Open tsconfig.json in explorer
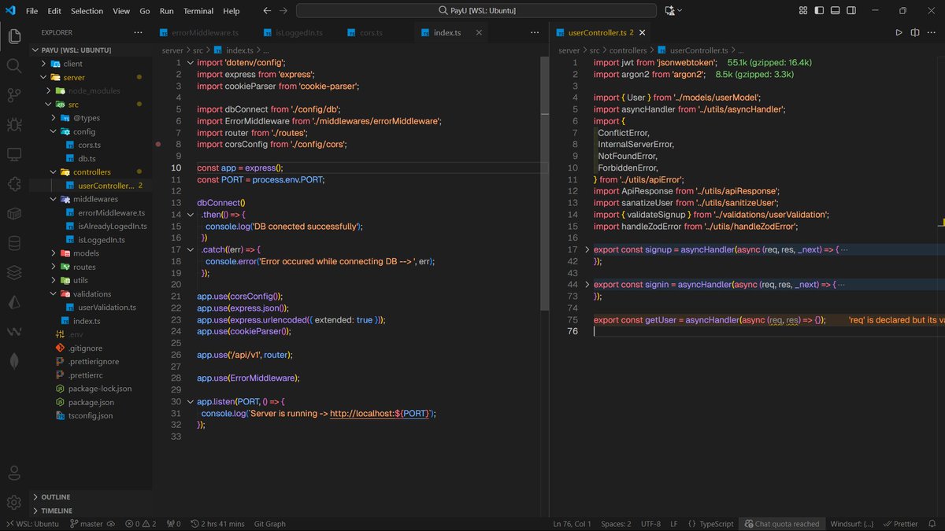The height and width of the screenshot is (531, 945). pyautogui.click(x=91, y=415)
